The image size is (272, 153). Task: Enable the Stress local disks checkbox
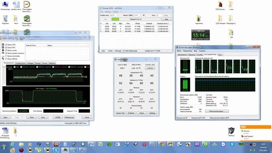6,56
